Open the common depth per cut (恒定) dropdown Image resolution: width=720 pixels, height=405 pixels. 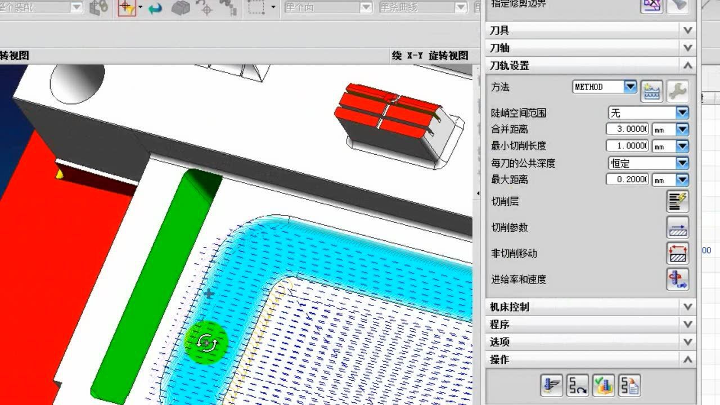tap(682, 163)
